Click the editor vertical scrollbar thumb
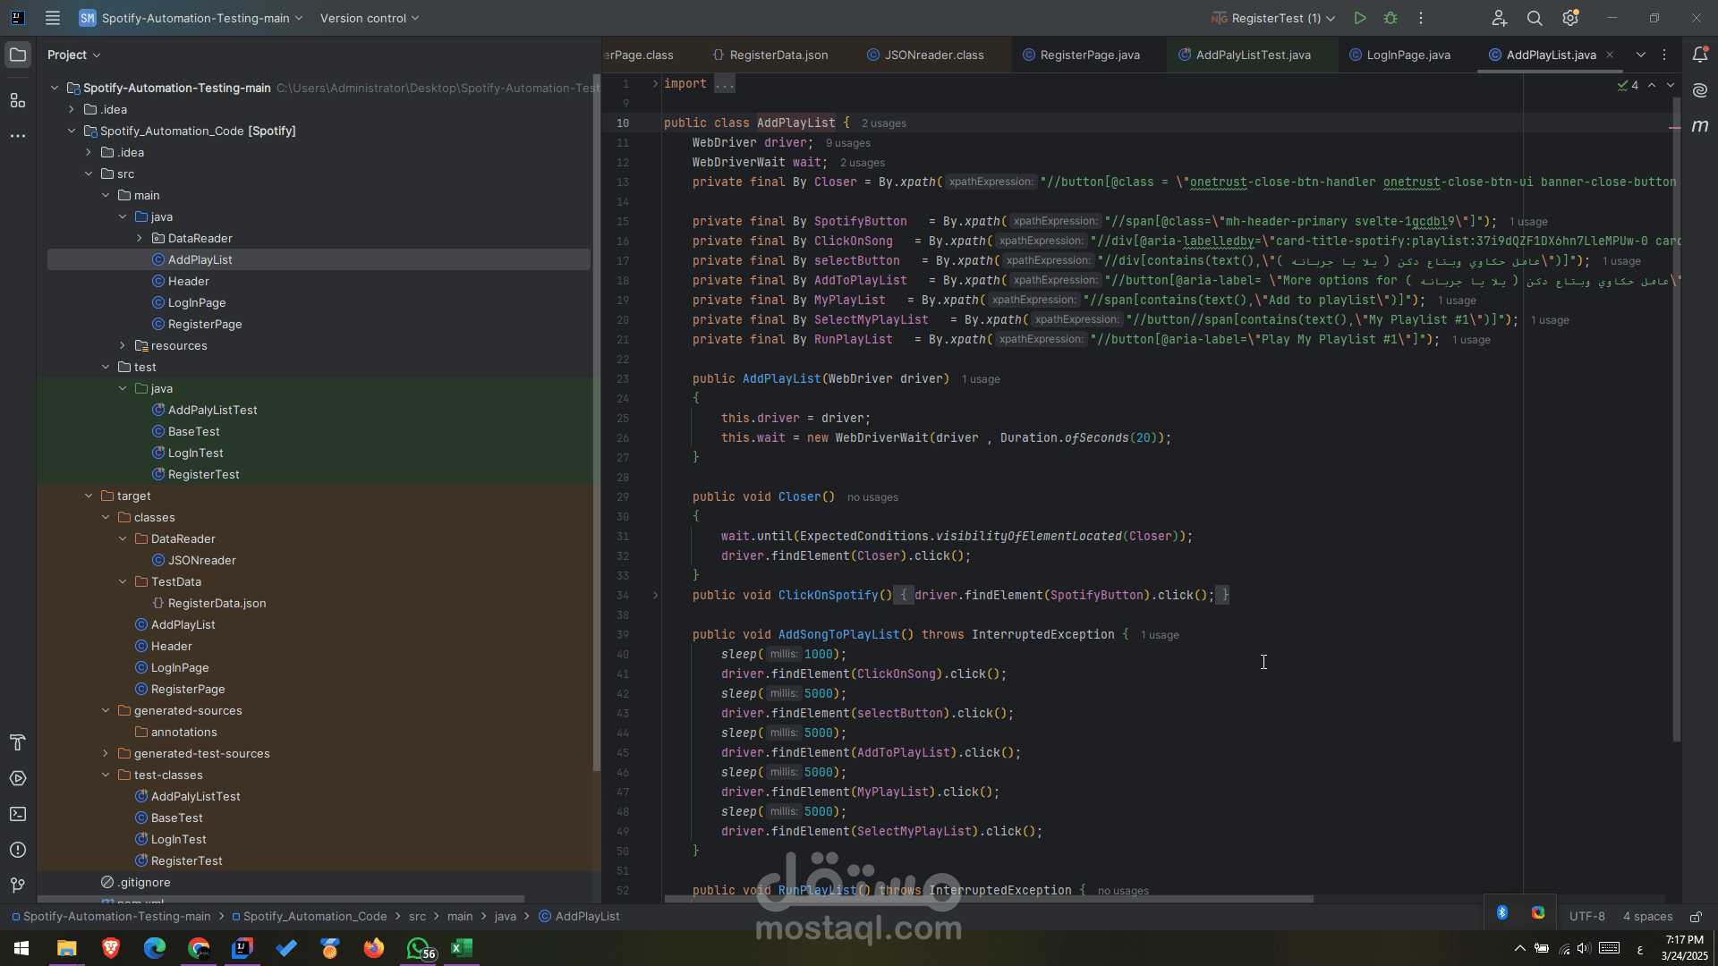 pos(1677,420)
